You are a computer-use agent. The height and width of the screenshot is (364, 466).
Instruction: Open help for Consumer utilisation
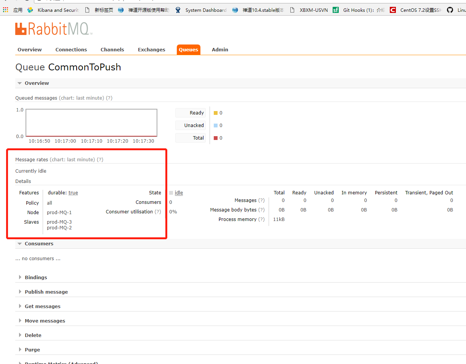(158, 211)
